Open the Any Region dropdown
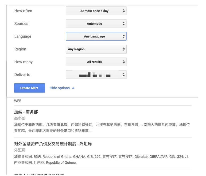Viewport: 206px width, 176px height. coord(96,49)
